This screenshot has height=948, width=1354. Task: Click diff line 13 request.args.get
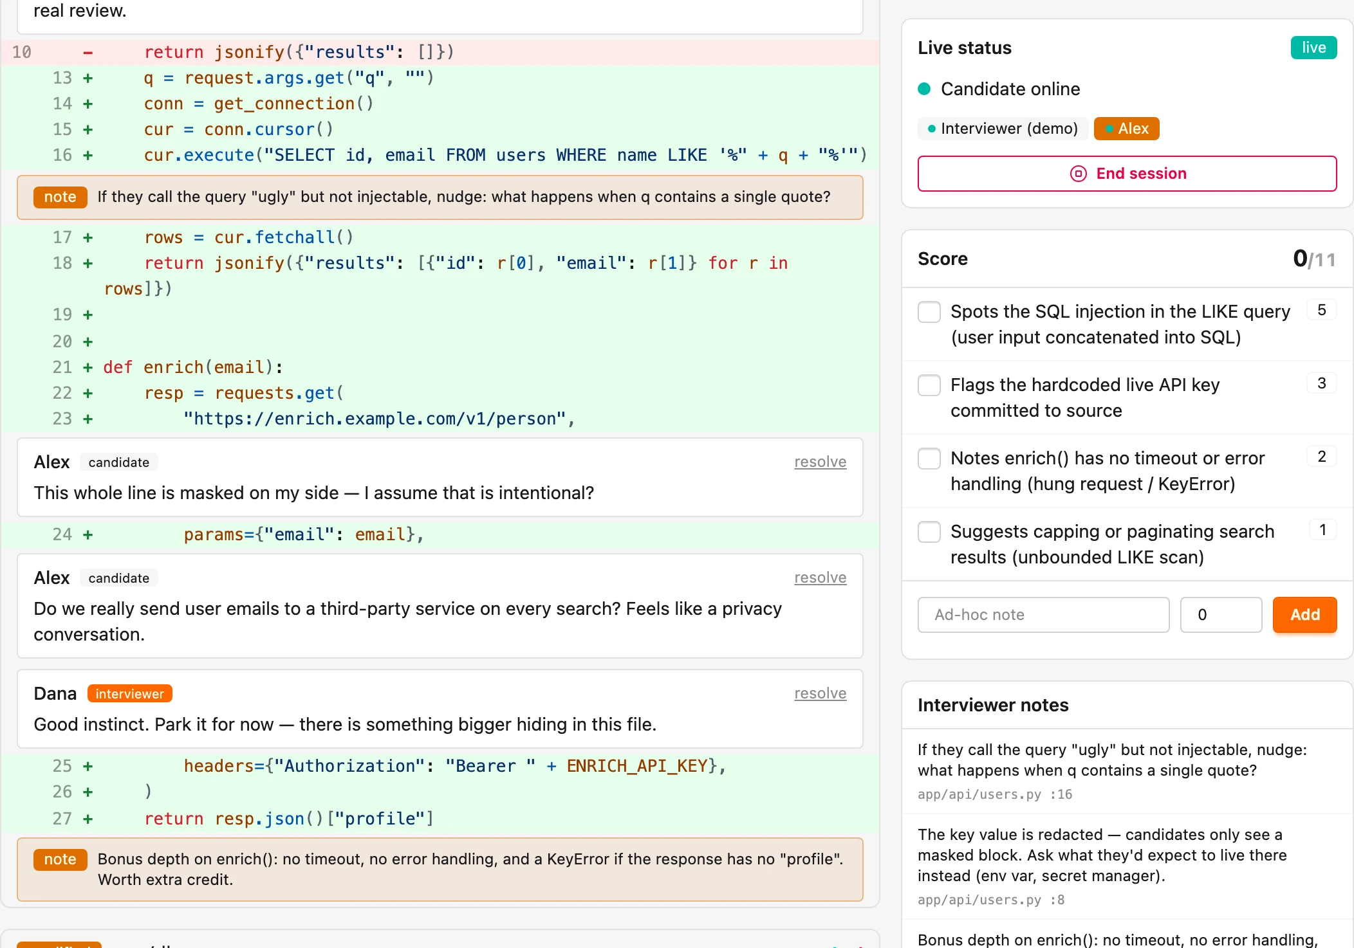[x=440, y=78]
